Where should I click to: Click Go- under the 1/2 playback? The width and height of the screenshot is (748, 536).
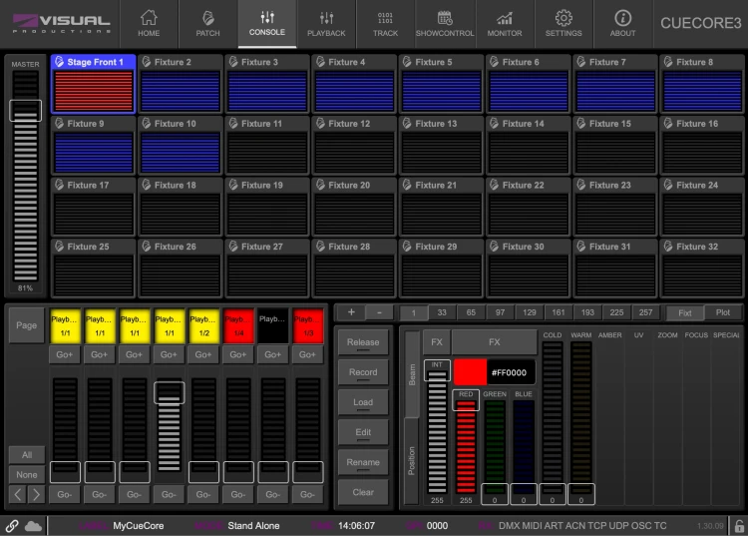click(203, 494)
